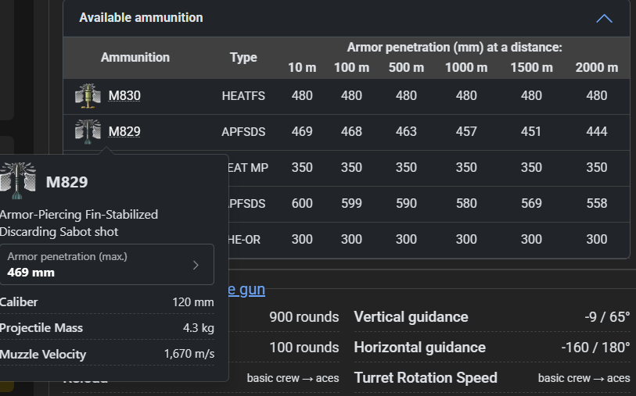Expand Armor penetration (max.) arrow in tooltip
This screenshot has height=396, width=636.
(196, 265)
